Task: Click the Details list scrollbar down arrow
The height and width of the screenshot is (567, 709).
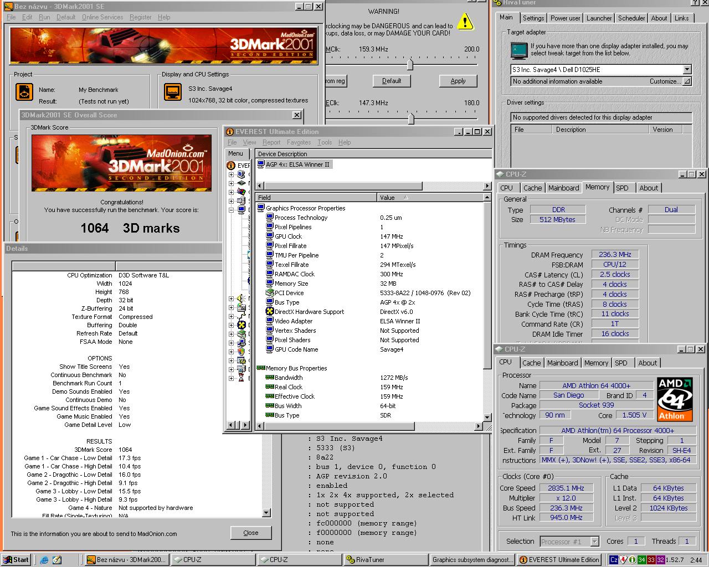Action: pos(266,513)
